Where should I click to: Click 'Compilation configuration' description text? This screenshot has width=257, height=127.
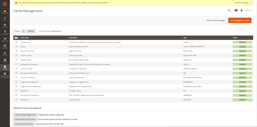click(78, 69)
